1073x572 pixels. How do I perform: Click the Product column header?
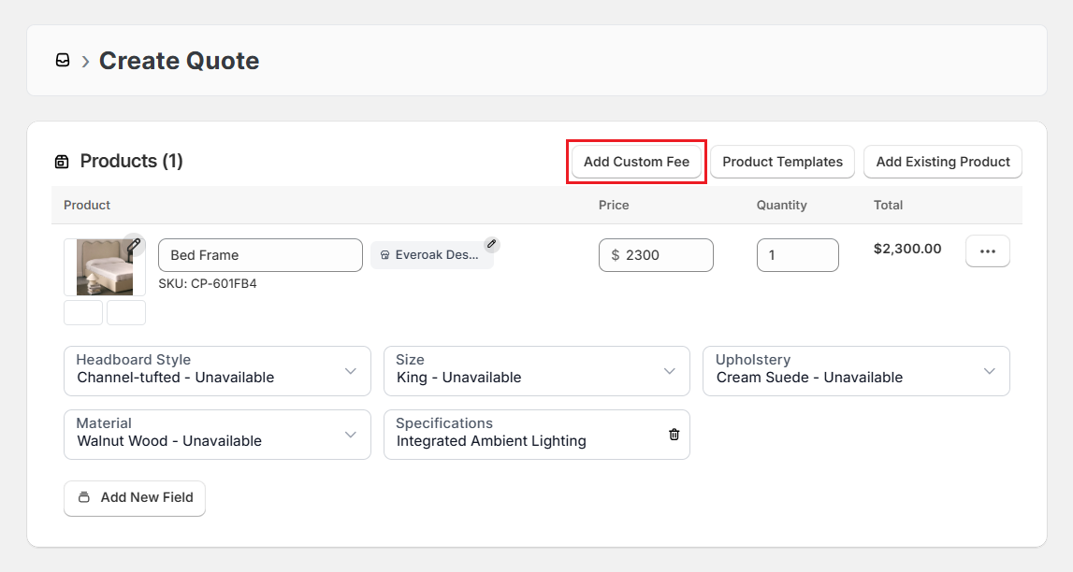pyautogui.click(x=87, y=205)
